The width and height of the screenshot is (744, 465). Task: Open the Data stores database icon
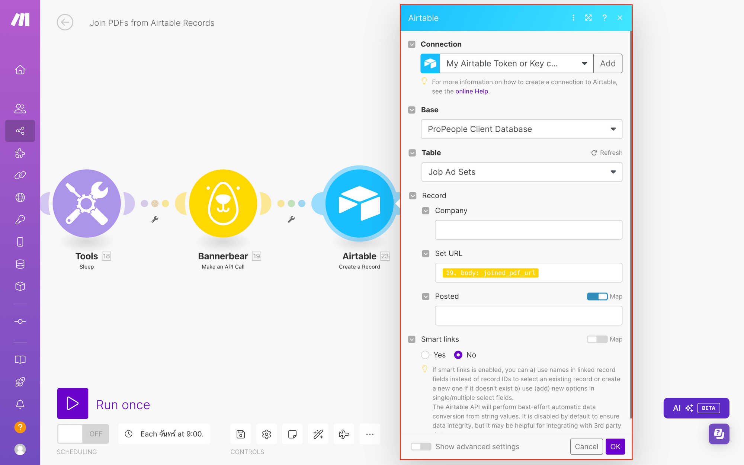tap(20, 264)
